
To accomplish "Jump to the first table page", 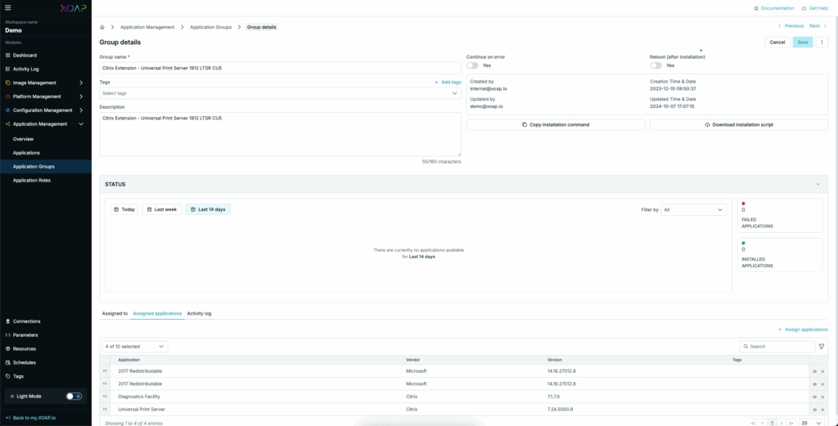I will [753, 423].
